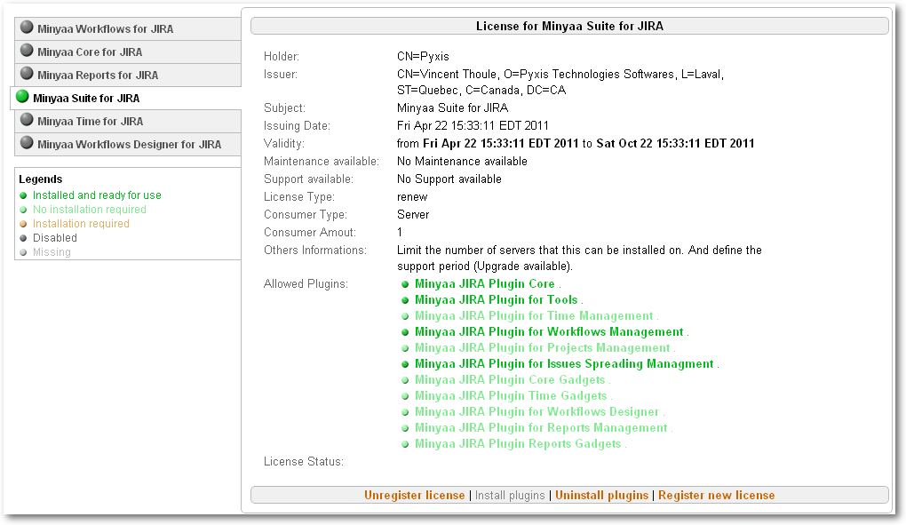Click the bullet beside Plugin for Projects Management
The width and height of the screenshot is (906, 525).
coord(405,348)
